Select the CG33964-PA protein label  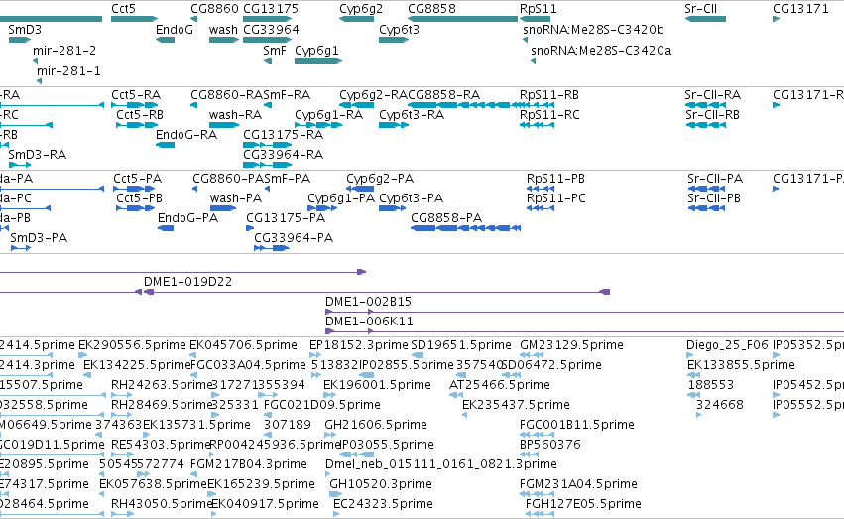click(x=294, y=238)
